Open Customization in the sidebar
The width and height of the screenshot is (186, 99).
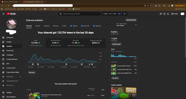(x=11, y=68)
